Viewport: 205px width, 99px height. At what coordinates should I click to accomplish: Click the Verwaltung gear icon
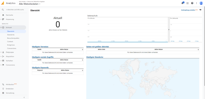pos(3,93)
